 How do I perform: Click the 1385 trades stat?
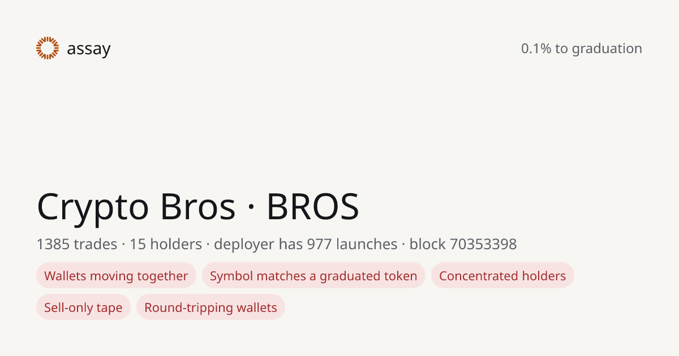tap(77, 244)
